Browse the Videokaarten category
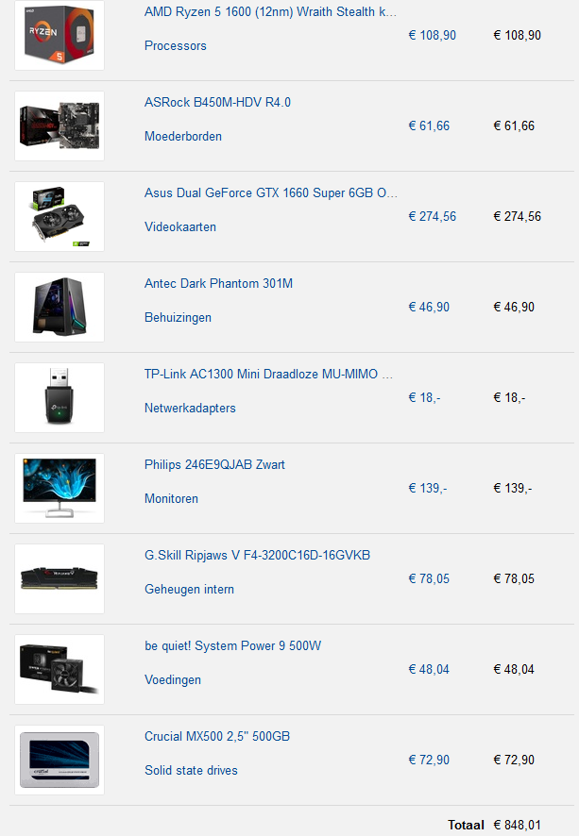579x836 pixels. coord(179,227)
